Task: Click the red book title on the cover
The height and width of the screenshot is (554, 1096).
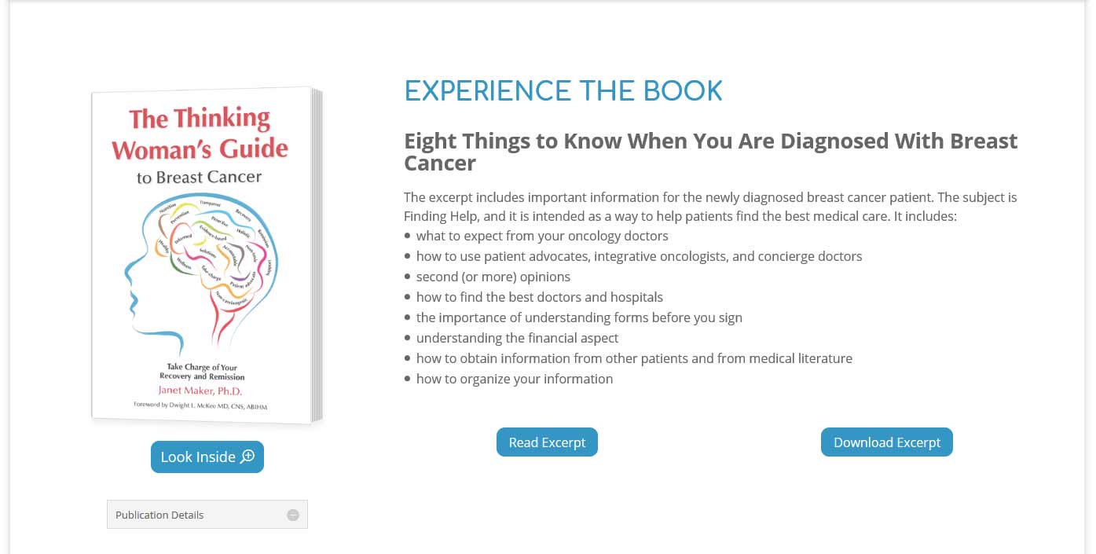Action: (x=200, y=134)
